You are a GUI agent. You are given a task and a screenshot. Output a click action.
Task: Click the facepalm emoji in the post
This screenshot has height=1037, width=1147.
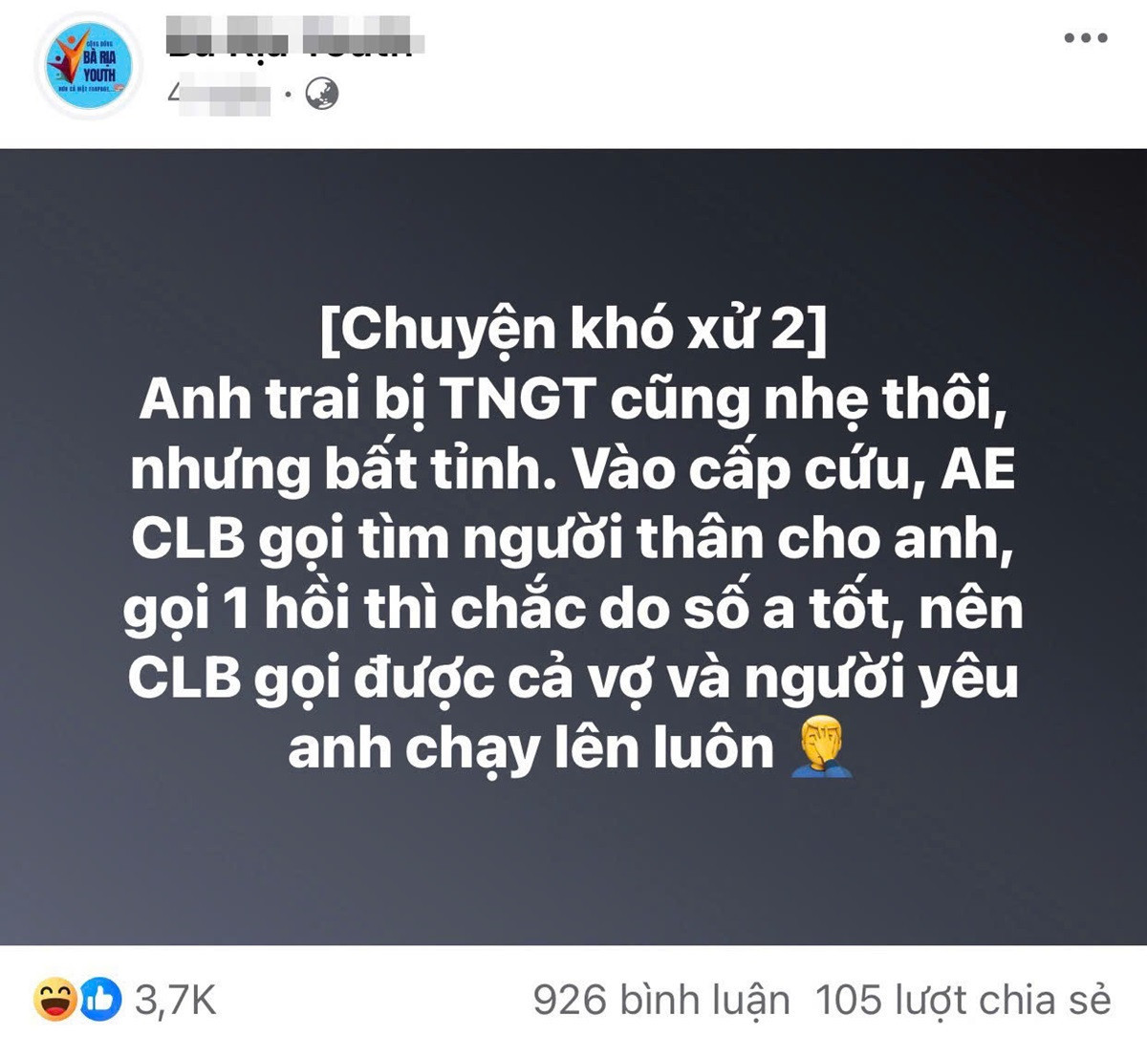820,748
